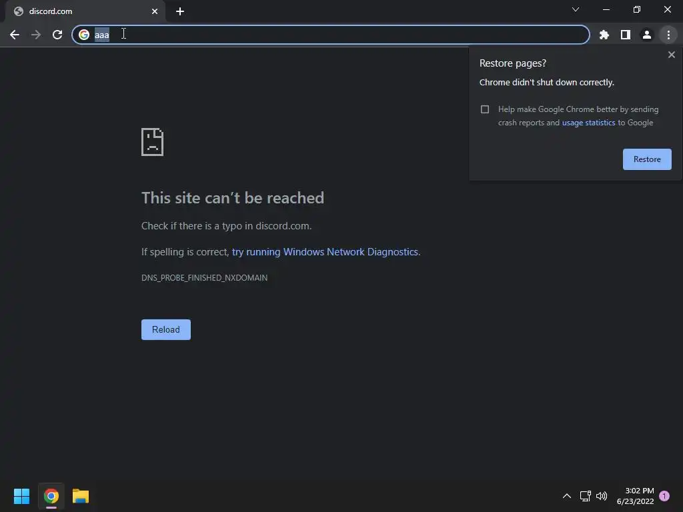683x512 pixels.
Task: Click the Chrome taskbar icon
Action: pyautogui.click(x=51, y=496)
